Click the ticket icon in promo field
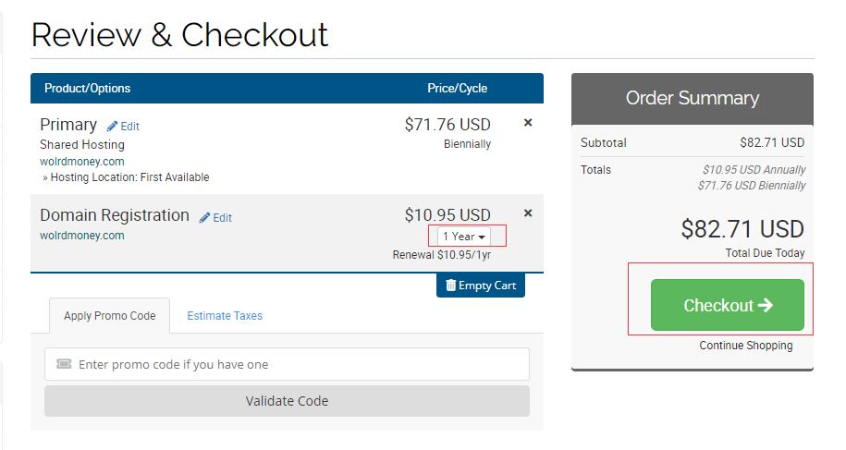Viewport: 846px width, 450px height. coord(64,364)
